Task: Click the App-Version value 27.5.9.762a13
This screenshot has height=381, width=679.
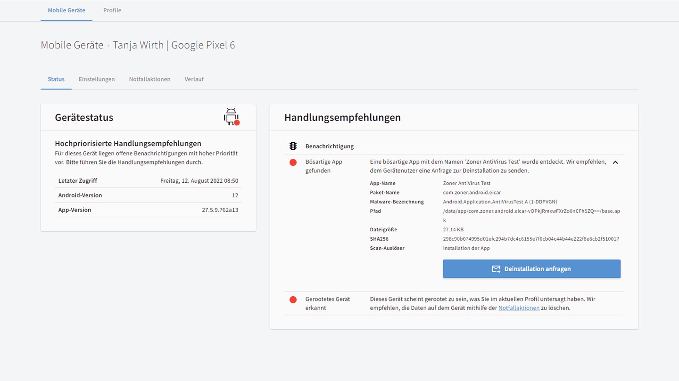Action: (220, 210)
